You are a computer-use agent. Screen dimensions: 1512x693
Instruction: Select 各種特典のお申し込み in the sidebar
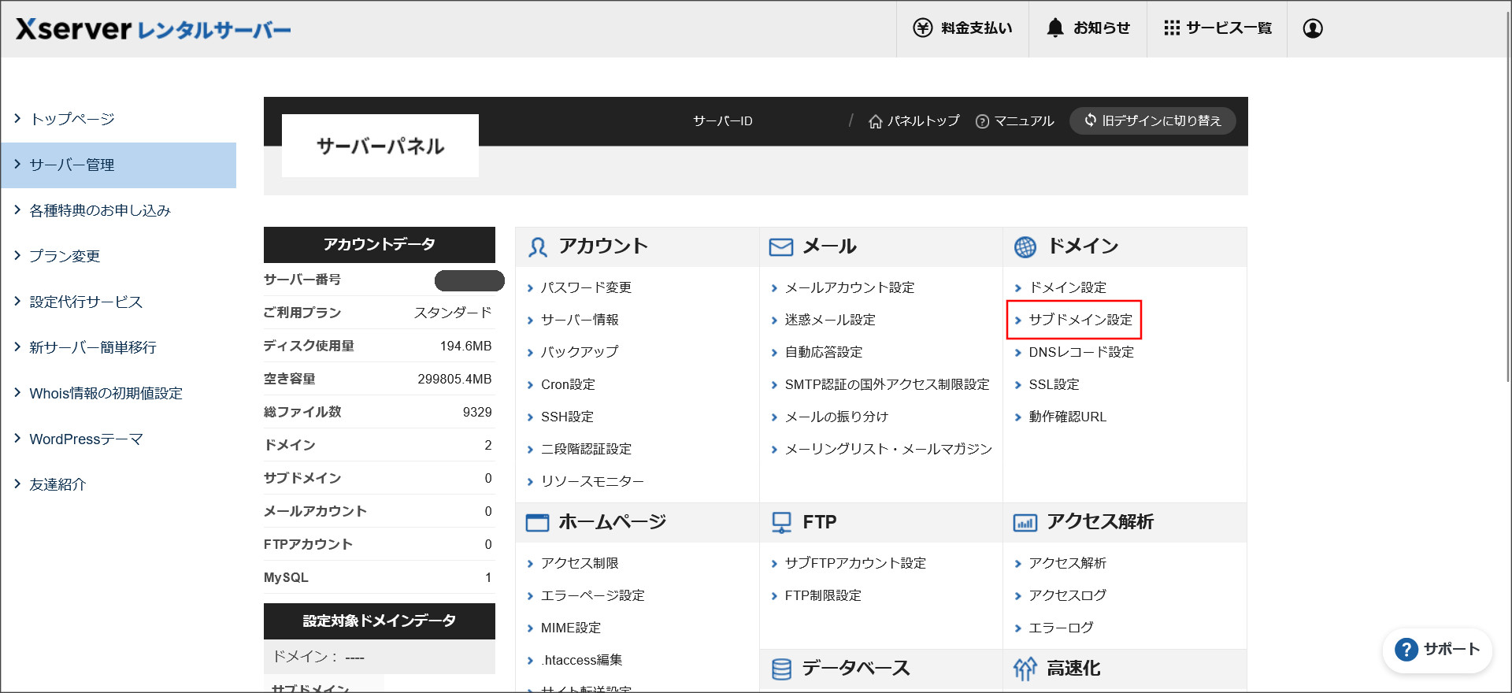click(x=119, y=210)
